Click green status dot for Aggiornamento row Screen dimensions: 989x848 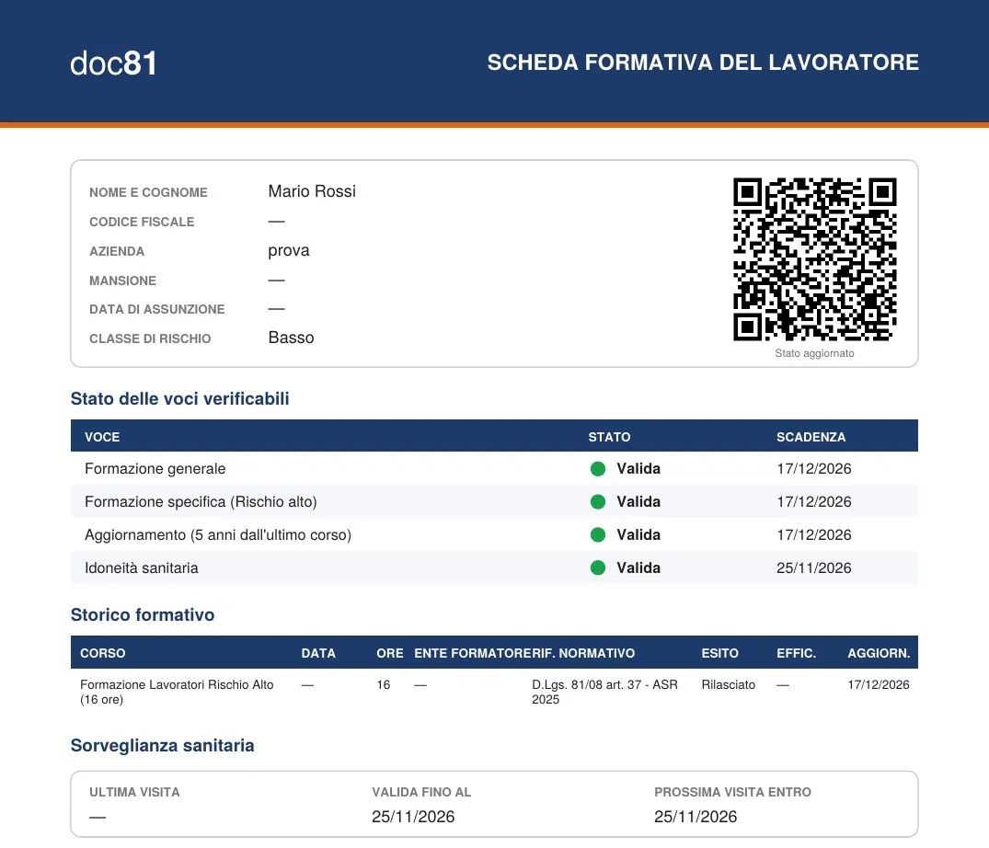pyautogui.click(x=598, y=534)
